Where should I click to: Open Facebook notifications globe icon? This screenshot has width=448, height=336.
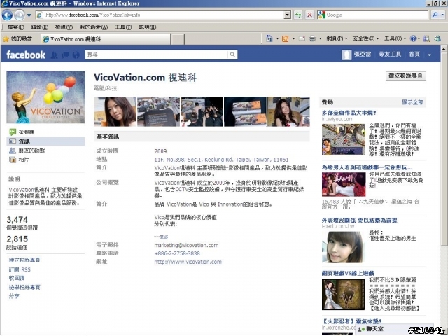click(76, 55)
